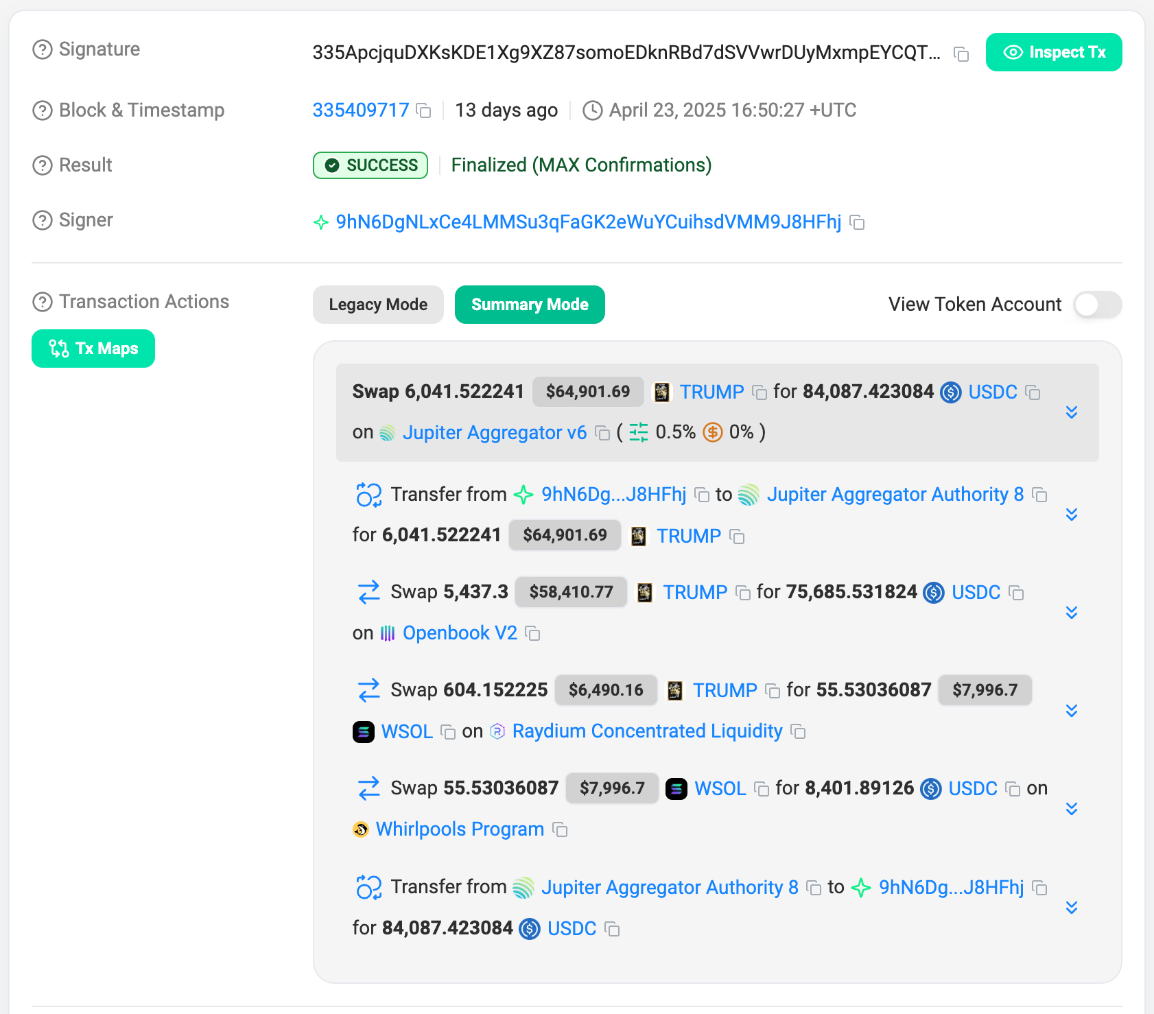Copy Openbook V2 program address
Image resolution: width=1154 pixels, height=1014 pixels.
tap(532, 633)
